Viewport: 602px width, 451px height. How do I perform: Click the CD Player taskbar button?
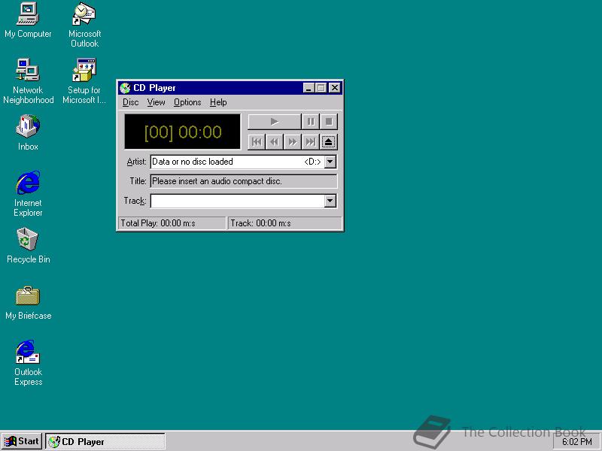coord(105,441)
